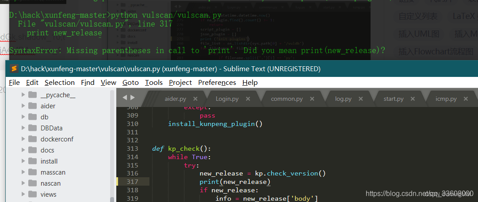The width and height of the screenshot is (478, 202).
Task: Click the def kp_check() function name
Action: tap(184, 149)
